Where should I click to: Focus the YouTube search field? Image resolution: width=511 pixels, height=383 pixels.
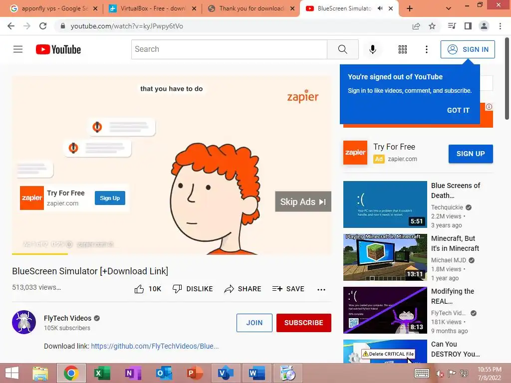(x=229, y=49)
